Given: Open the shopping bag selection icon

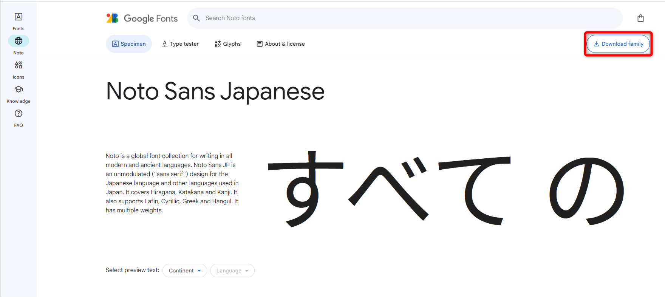Looking at the screenshot, I should 640,18.
